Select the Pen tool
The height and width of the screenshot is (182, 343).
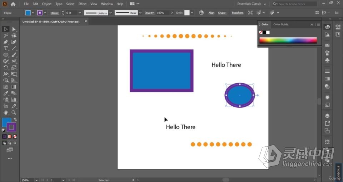tap(6, 42)
